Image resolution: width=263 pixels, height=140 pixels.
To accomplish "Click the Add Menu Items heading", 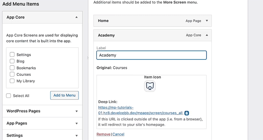I will [20, 4].
